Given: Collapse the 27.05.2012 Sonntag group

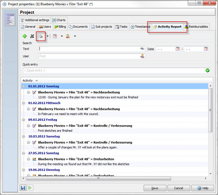Looking at the screenshot, I should (x=24, y=153).
